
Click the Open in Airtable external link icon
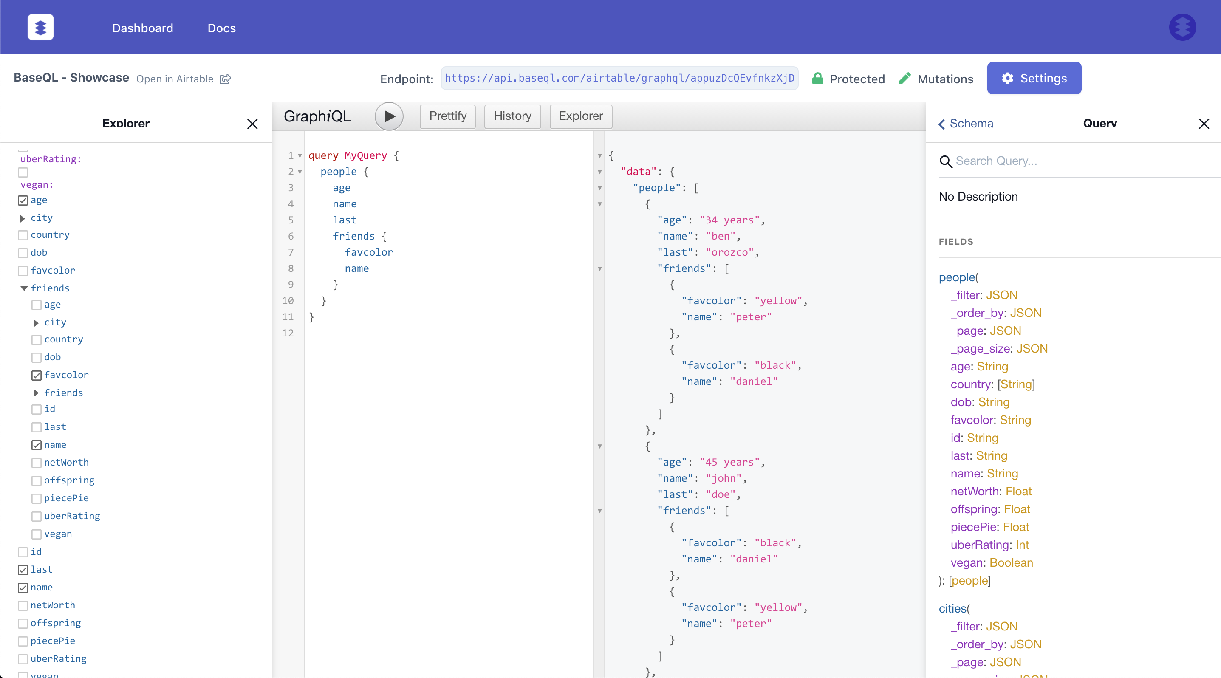tap(226, 79)
